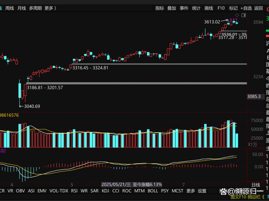Select the RSI indicator
The image size is (269, 201).
point(74,191)
